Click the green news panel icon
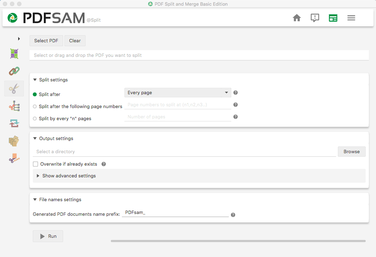The height and width of the screenshot is (257, 376). pos(333,18)
